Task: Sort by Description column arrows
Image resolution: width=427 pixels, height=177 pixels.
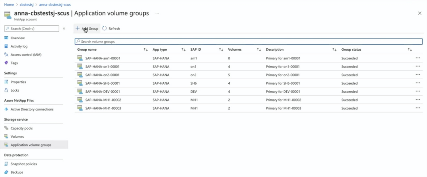Action: tap(334, 50)
